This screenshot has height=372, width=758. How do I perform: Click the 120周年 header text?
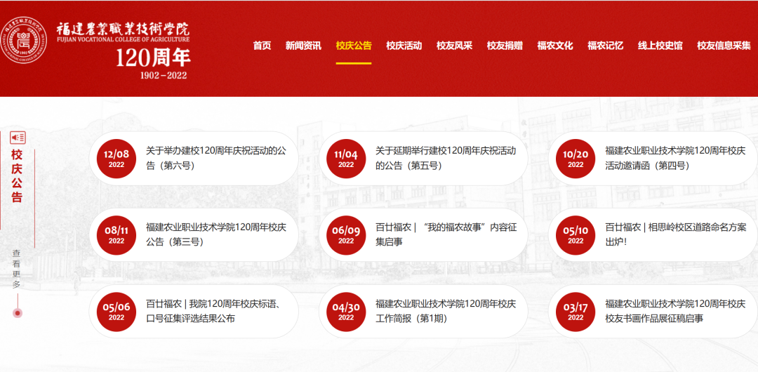(x=153, y=58)
